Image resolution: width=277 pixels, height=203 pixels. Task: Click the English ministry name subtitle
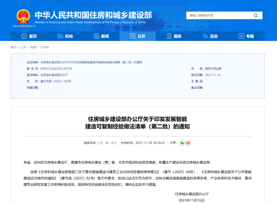click(90, 22)
